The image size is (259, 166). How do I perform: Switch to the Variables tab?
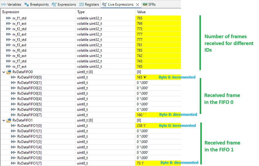coord(11,4)
